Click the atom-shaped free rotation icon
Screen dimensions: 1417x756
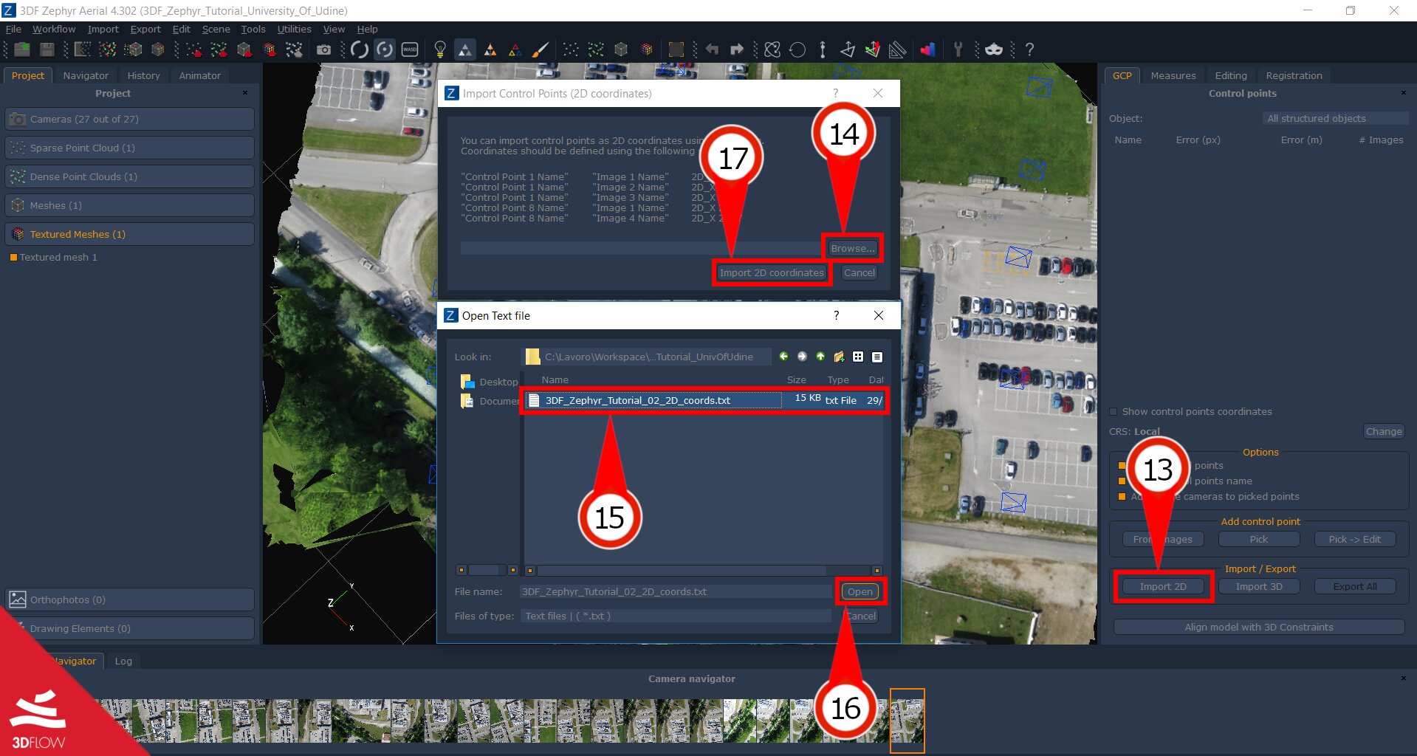point(772,49)
